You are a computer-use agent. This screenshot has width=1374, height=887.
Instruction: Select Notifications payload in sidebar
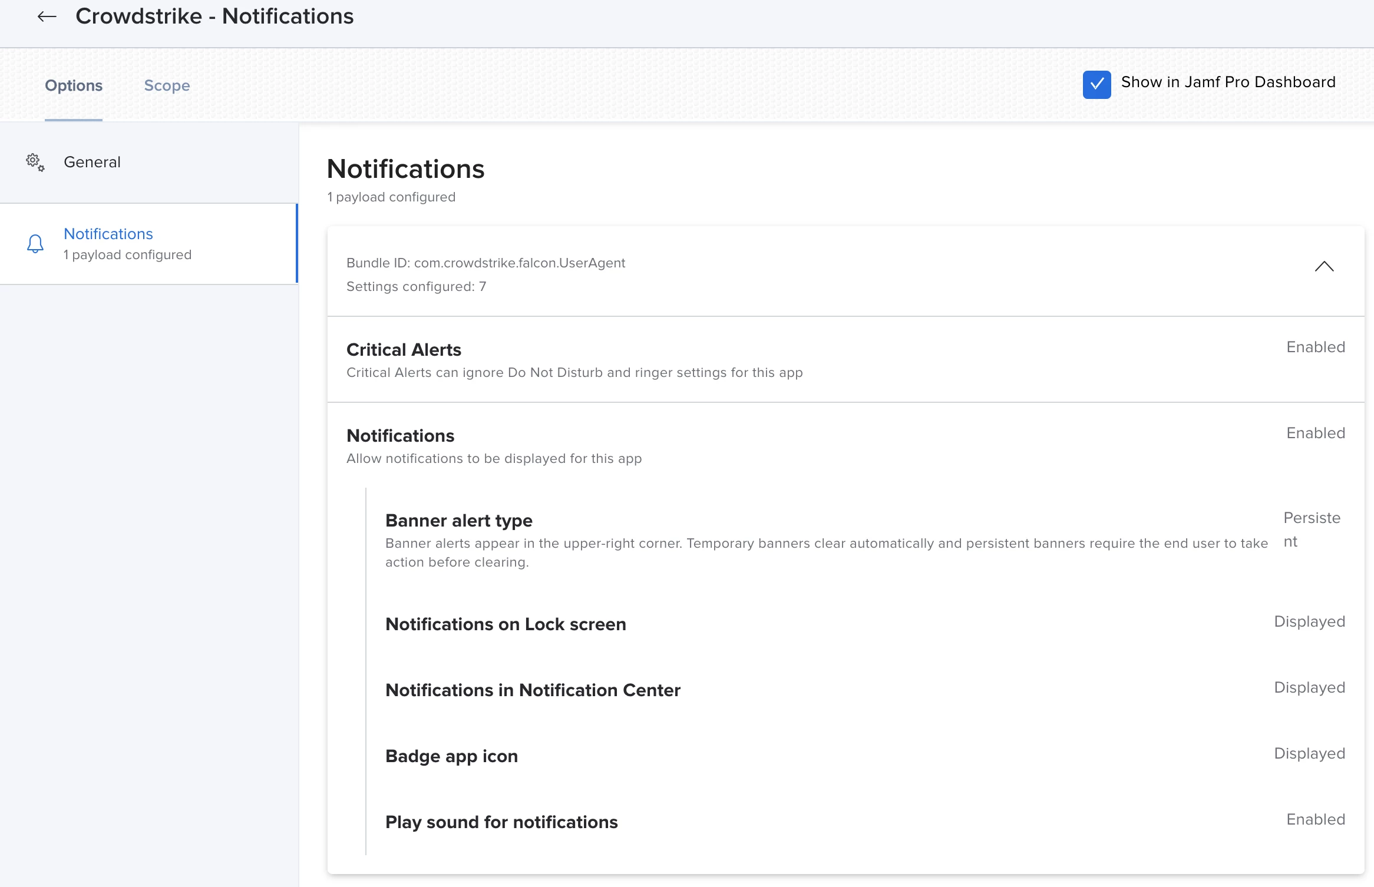click(108, 234)
